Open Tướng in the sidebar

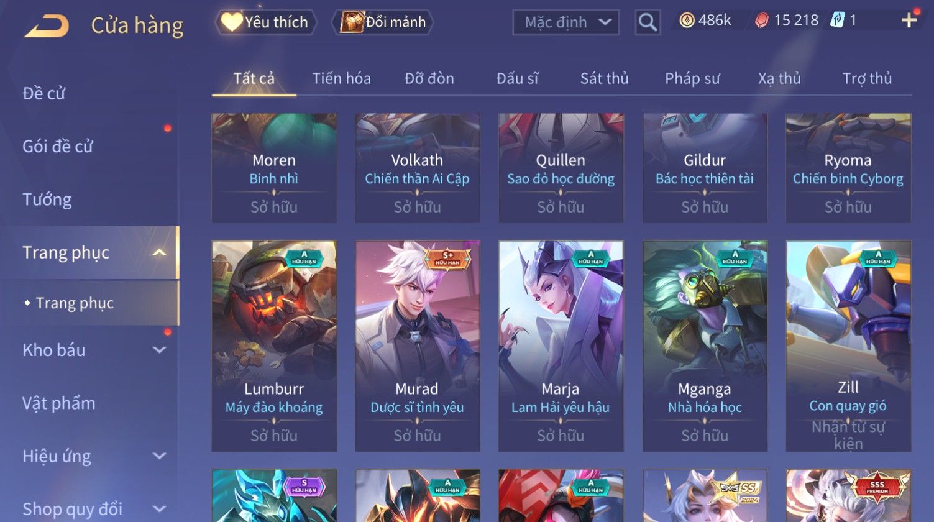[x=47, y=199]
